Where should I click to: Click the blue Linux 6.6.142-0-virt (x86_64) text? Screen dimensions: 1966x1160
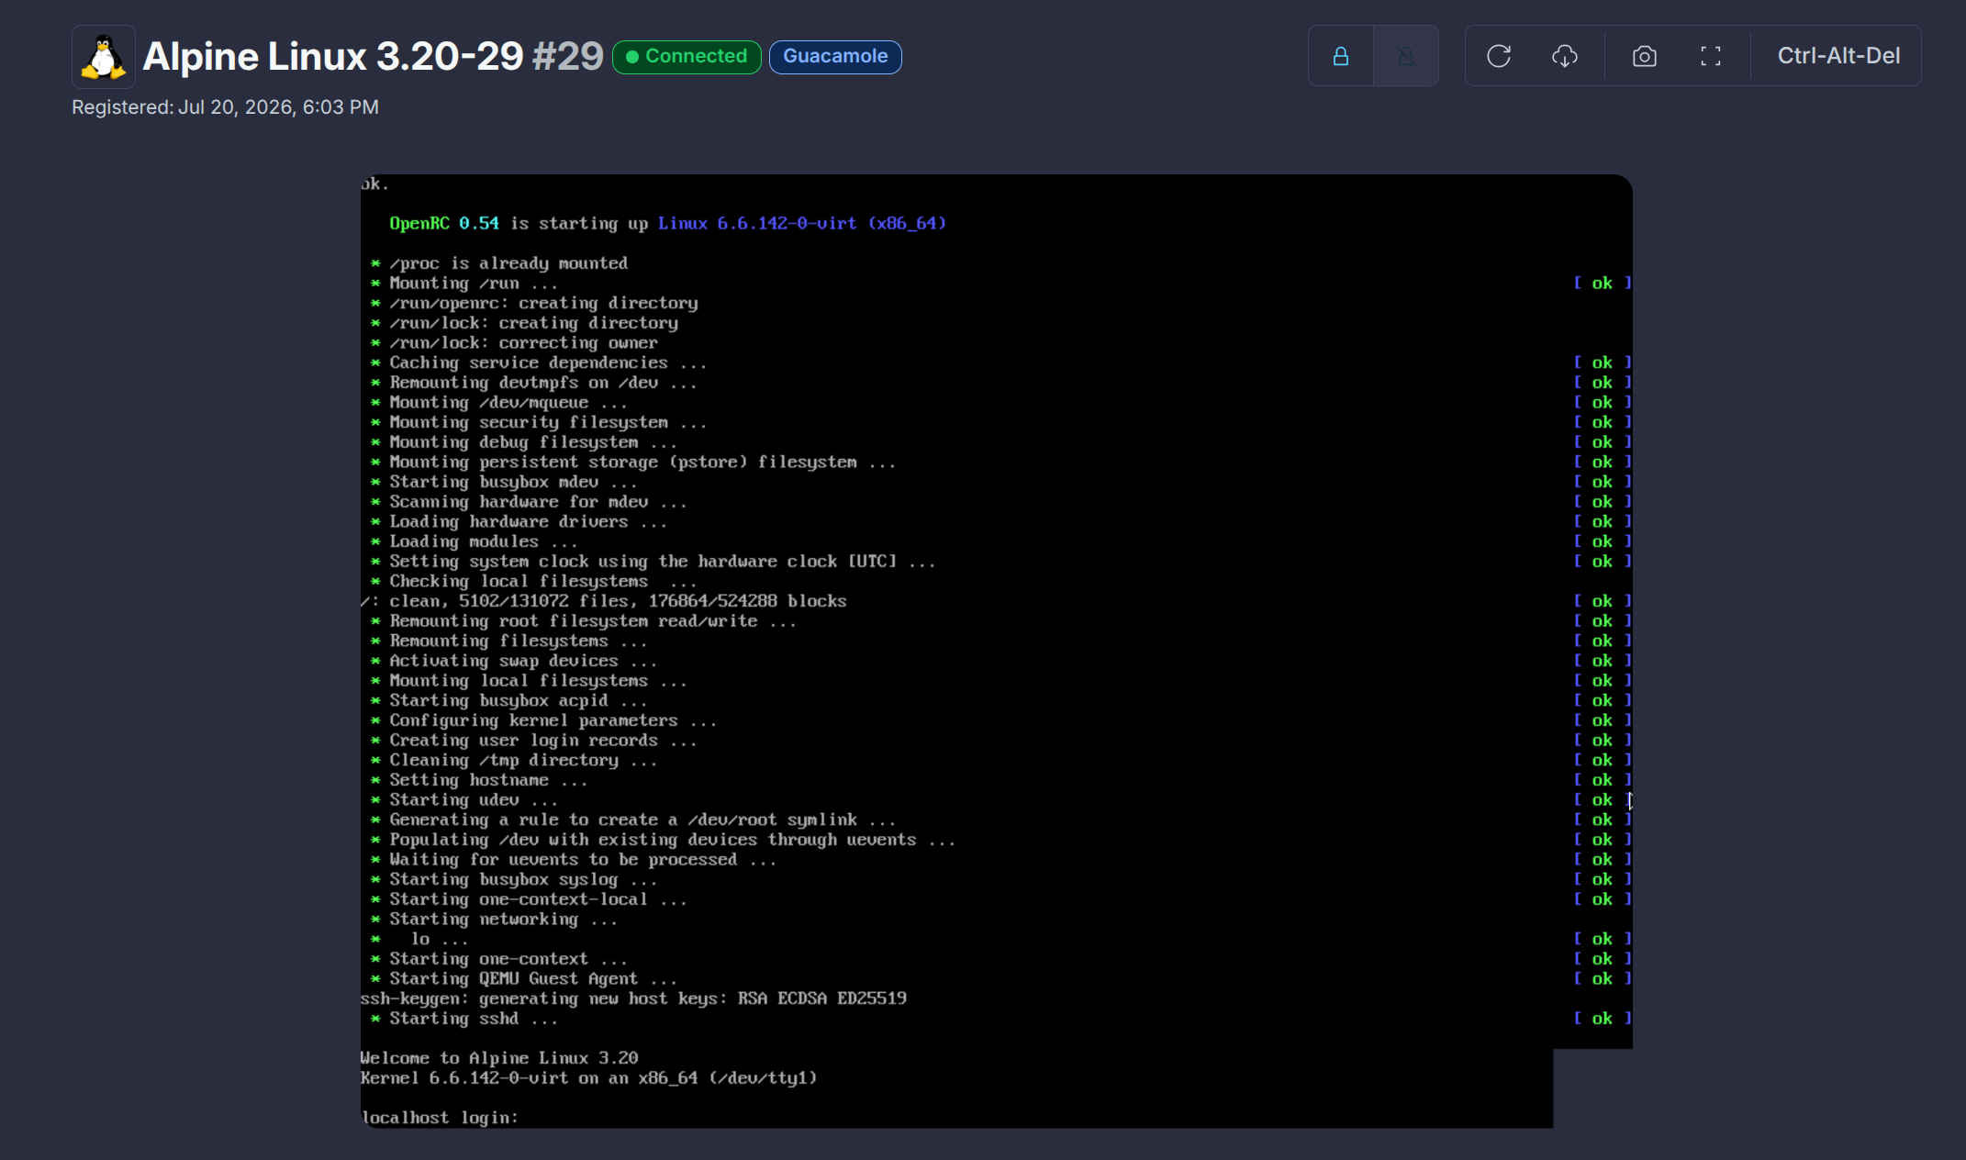tap(802, 223)
